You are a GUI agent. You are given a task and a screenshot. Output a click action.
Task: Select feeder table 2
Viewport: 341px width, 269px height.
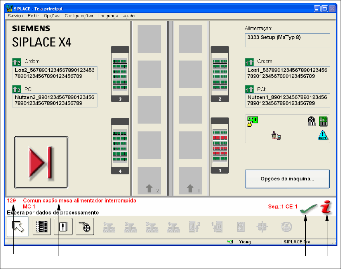tap(220, 74)
